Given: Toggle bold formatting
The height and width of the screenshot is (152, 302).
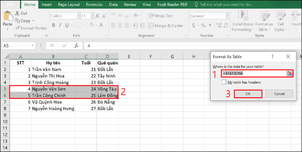Looking at the screenshot, I should tap(53, 25).
